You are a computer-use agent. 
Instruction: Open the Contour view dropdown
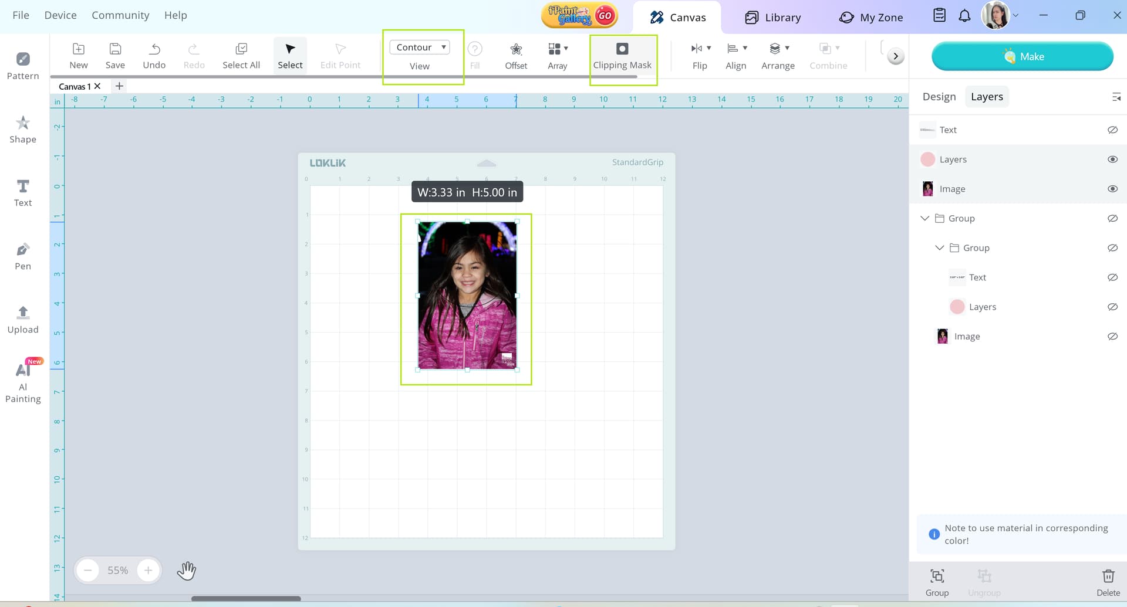[x=420, y=48]
